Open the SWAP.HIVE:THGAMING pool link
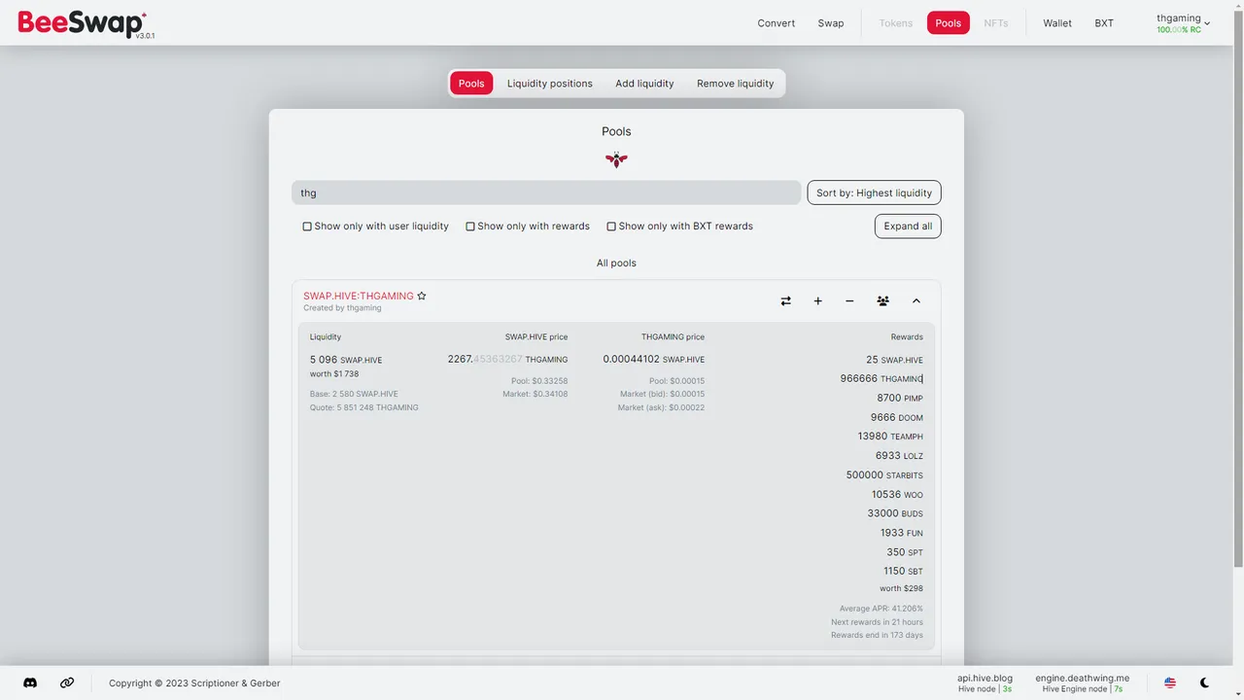Viewport: 1244px width, 700px height. coord(359,296)
